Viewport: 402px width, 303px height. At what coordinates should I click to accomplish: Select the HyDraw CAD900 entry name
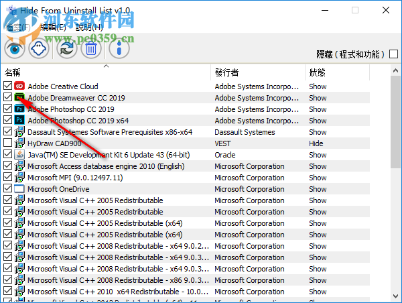54,143
